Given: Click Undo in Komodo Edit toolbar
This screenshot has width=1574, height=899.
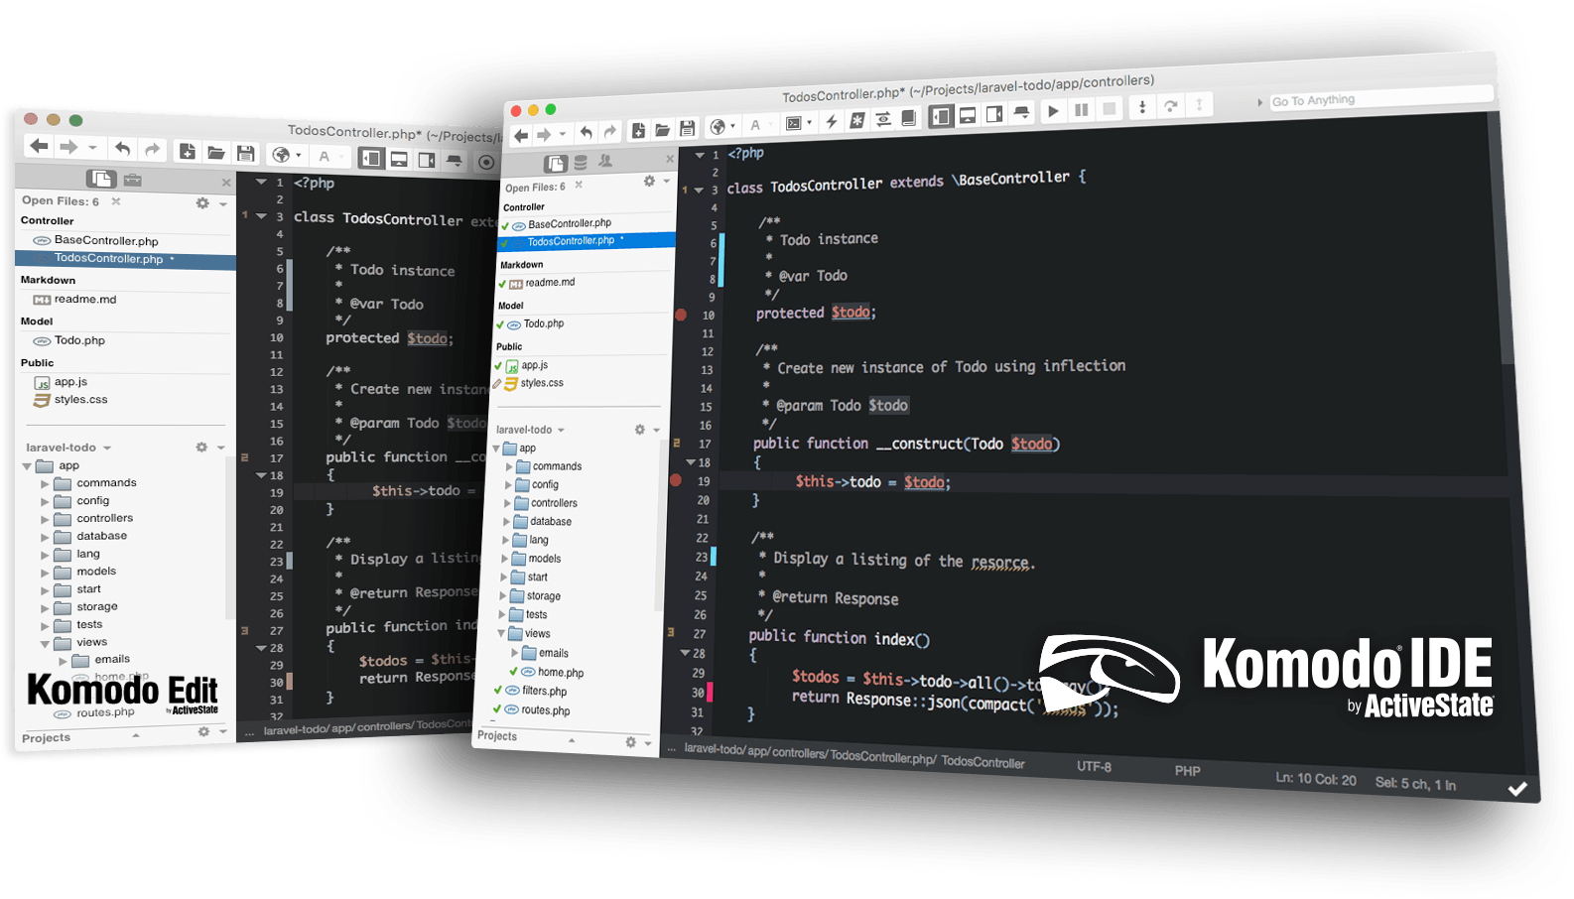Looking at the screenshot, I should pos(122,149).
